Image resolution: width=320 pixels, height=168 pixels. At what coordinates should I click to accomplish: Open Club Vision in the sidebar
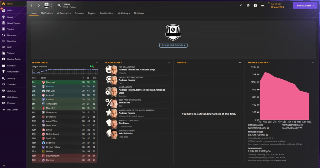pyautogui.click(x=13, y=97)
